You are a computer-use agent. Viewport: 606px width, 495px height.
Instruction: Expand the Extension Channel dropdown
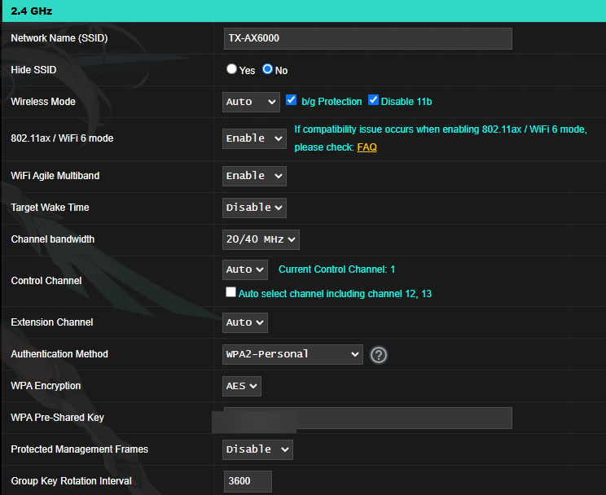(244, 322)
